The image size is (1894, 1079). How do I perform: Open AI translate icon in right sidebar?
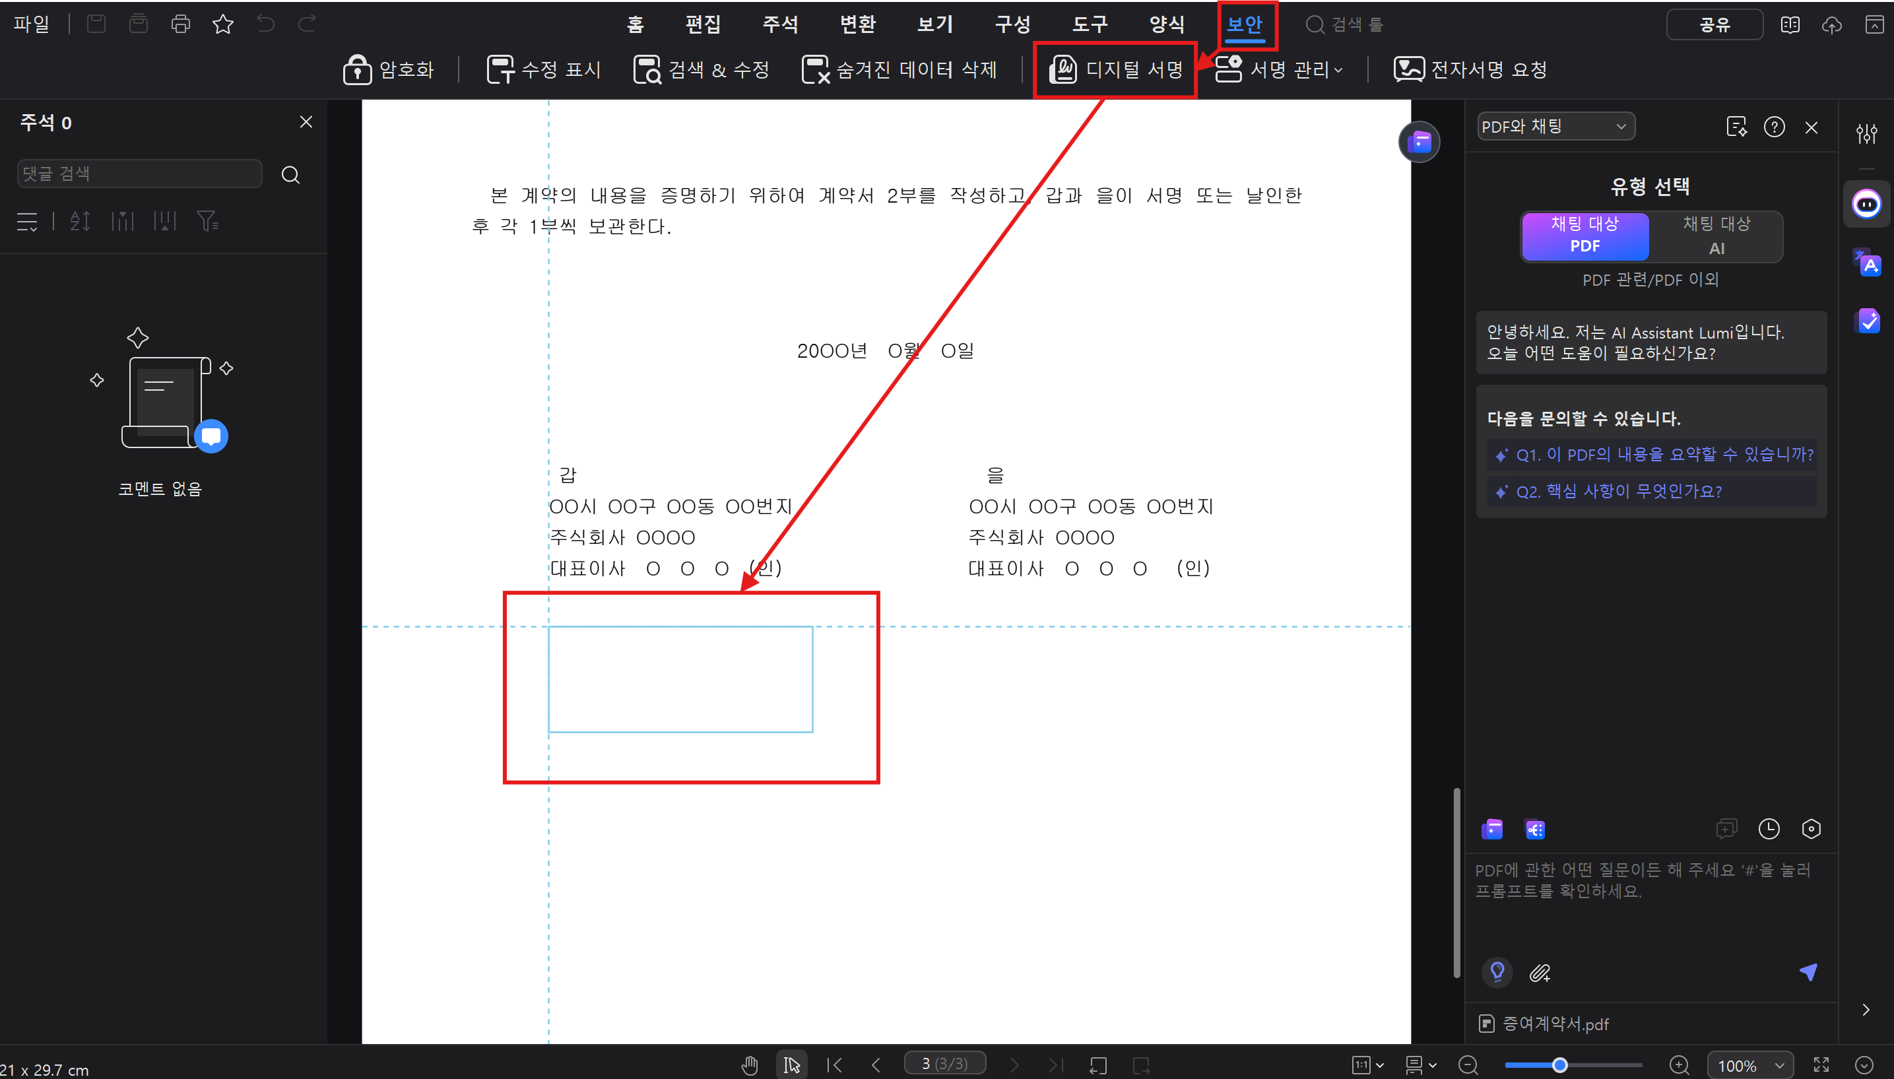[x=1868, y=263]
